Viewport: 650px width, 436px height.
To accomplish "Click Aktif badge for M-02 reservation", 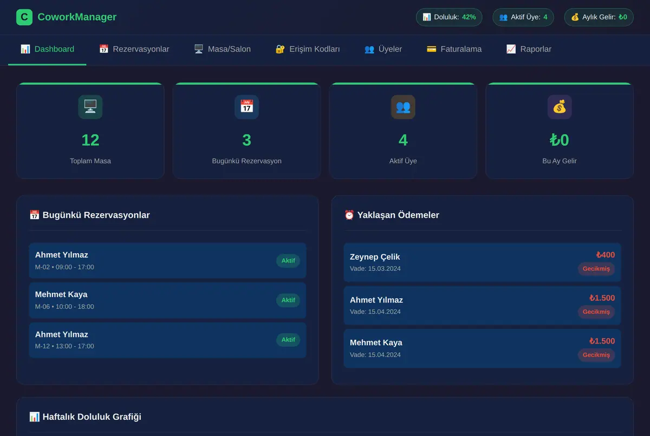I will pos(288,261).
